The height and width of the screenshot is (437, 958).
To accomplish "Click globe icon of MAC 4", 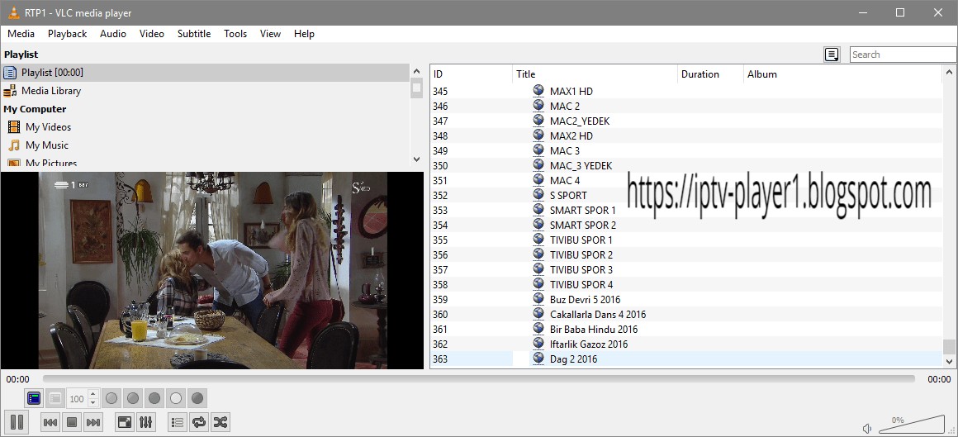I will (x=538, y=180).
